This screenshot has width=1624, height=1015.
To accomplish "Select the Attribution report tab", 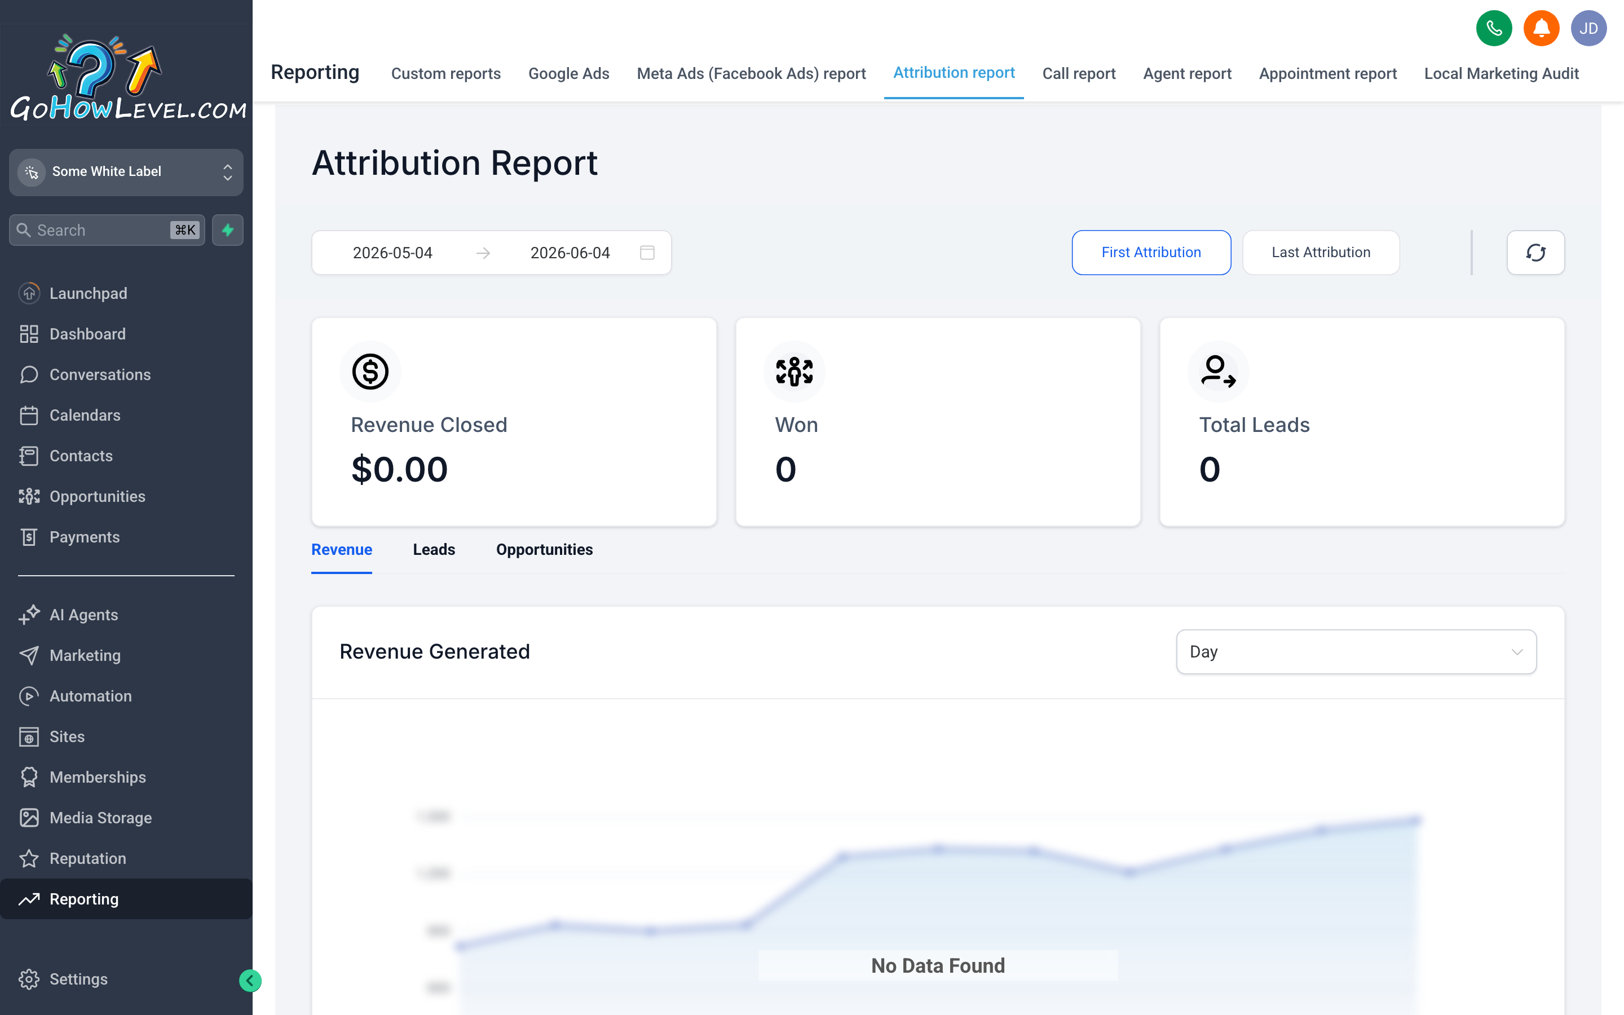I will [954, 73].
